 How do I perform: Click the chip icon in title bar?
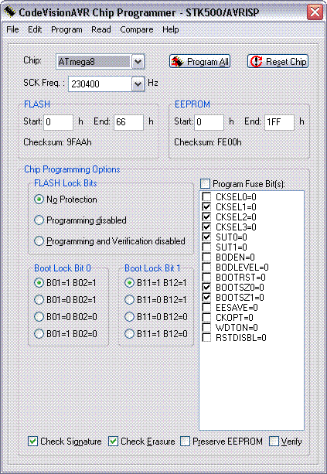point(10,12)
